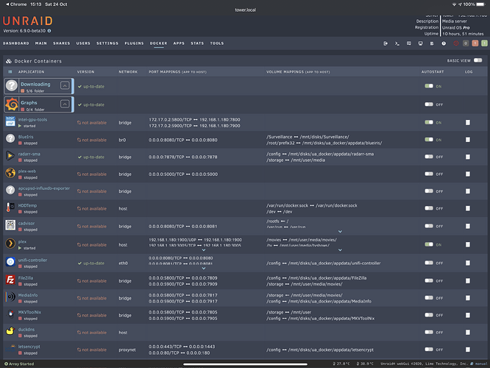
Task: Click the 'manual' link in footer
Action: (x=481, y=364)
